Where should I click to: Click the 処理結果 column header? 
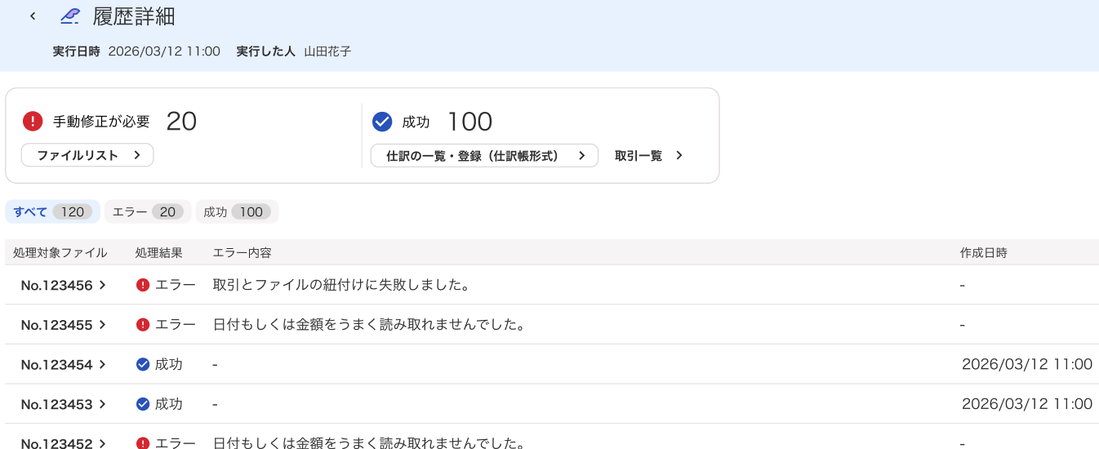pos(159,253)
